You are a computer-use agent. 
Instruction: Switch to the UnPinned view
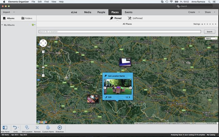(x=135, y=18)
